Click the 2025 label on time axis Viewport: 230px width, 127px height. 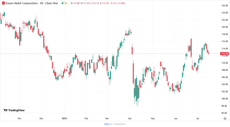tap(64, 118)
